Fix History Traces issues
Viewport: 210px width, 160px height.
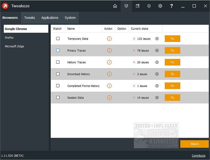[x=173, y=62]
